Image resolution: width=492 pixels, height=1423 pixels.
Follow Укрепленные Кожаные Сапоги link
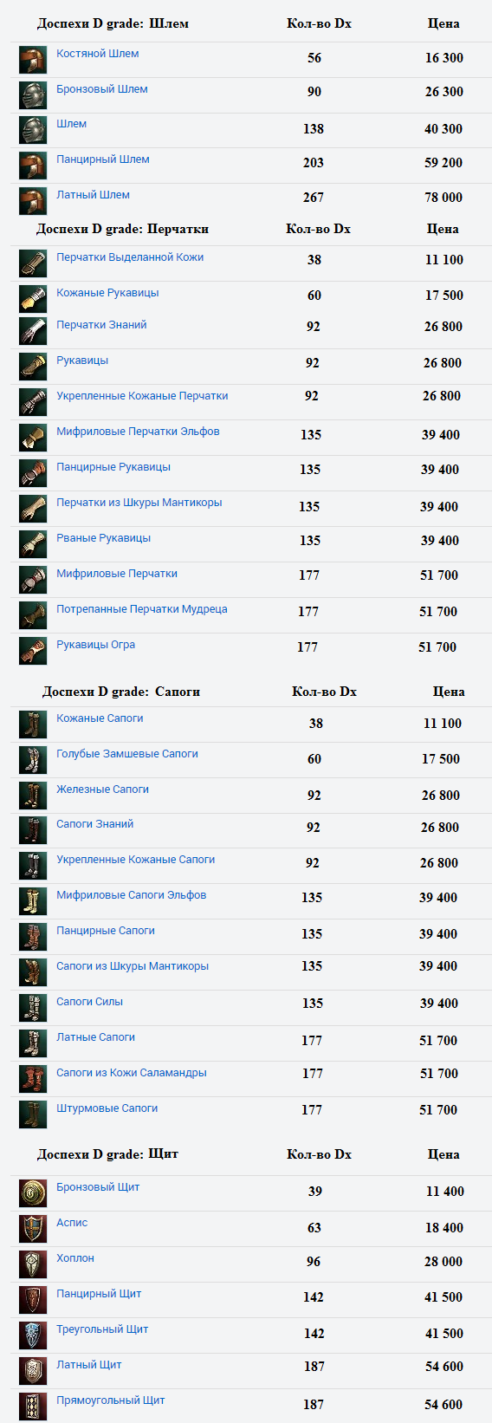[135, 860]
